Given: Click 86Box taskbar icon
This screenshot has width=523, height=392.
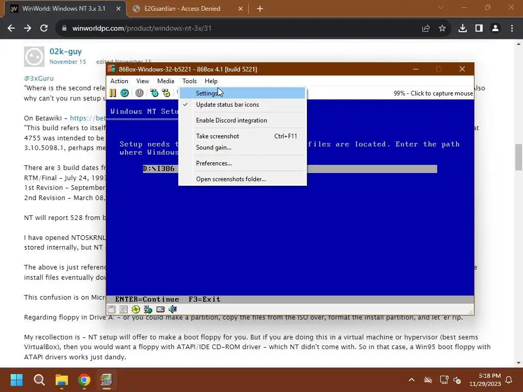Looking at the screenshot, I should click(x=106, y=380).
